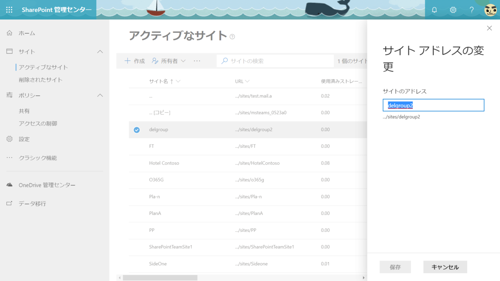Open 共有 policy page
This screenshot has width=500, height=281.
pos(24,111)
